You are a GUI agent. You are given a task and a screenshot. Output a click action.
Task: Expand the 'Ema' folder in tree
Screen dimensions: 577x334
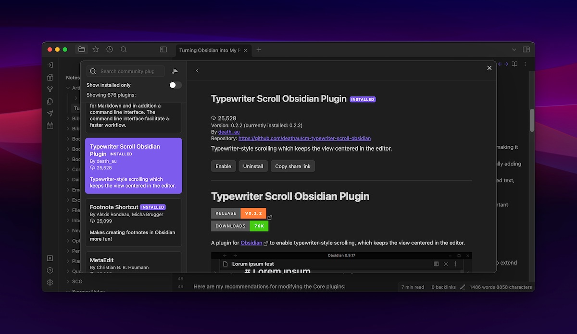pos(68,190)
